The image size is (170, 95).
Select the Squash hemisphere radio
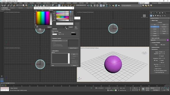(159, 60)
